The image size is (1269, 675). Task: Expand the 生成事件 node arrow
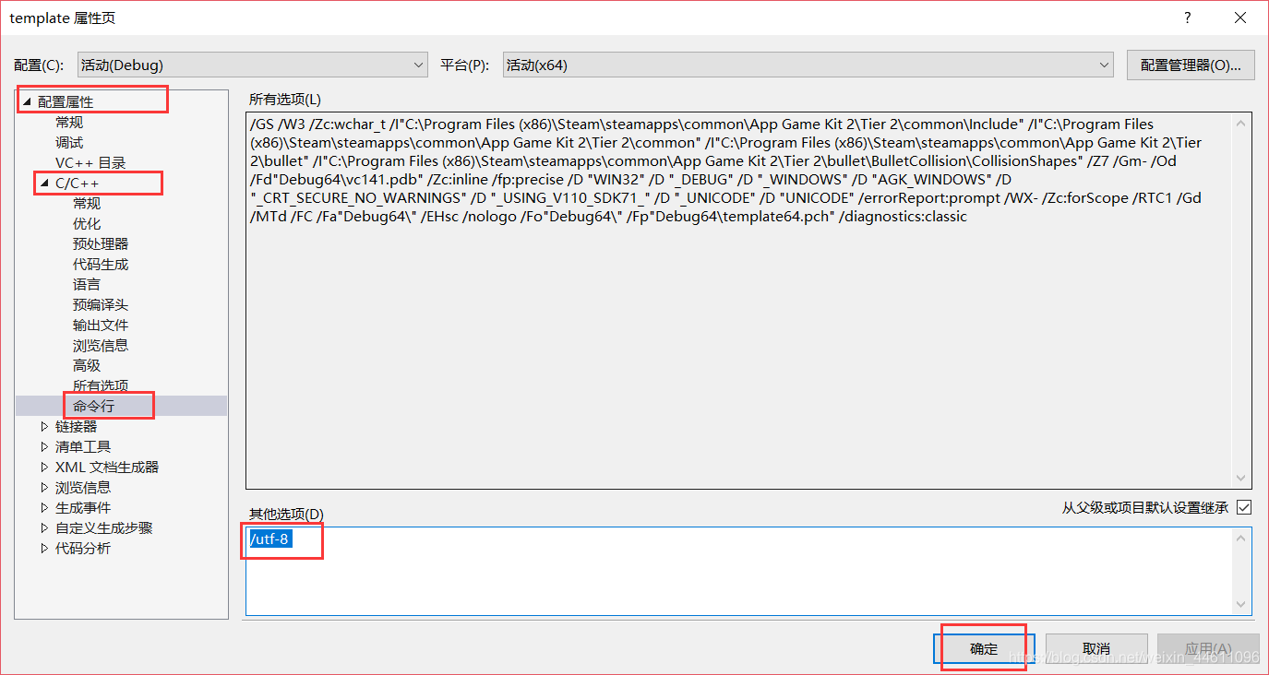click(x=44, y=508)
